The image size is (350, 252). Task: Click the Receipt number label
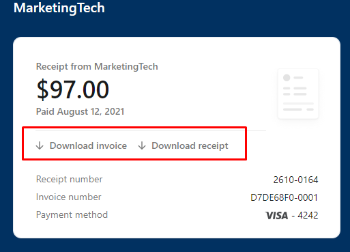click(70, 180)
